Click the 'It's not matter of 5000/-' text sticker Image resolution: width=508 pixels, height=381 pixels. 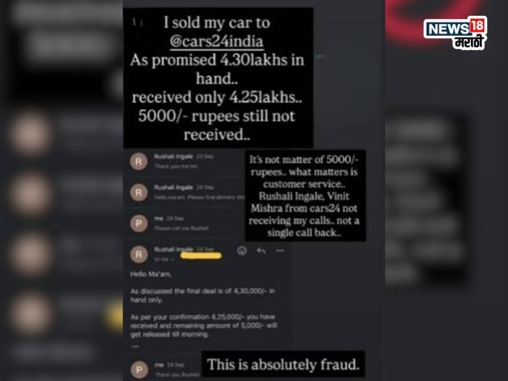306,196
